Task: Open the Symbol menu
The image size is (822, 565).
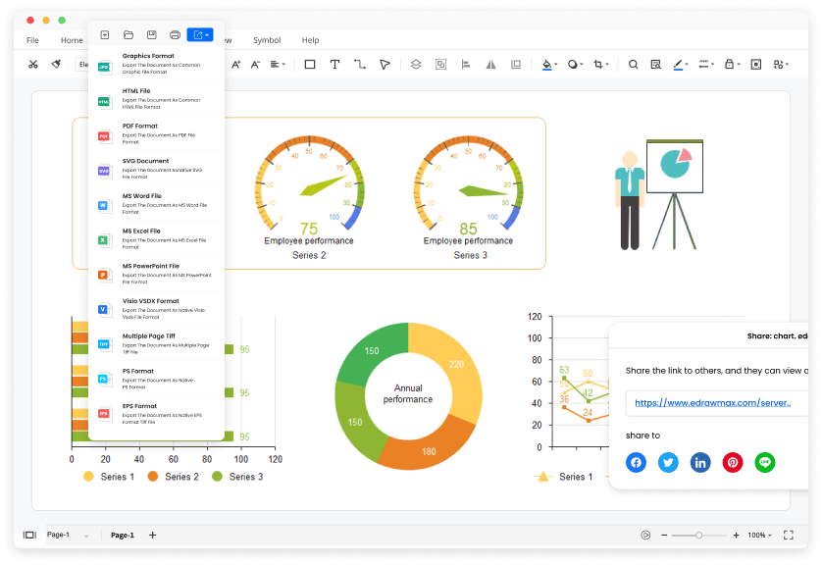Action: (267, 40)
